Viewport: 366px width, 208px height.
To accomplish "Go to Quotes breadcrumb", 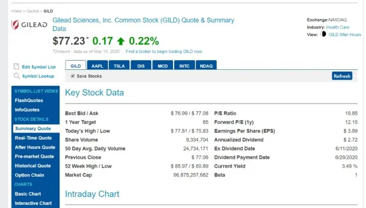I will [33, 11].
